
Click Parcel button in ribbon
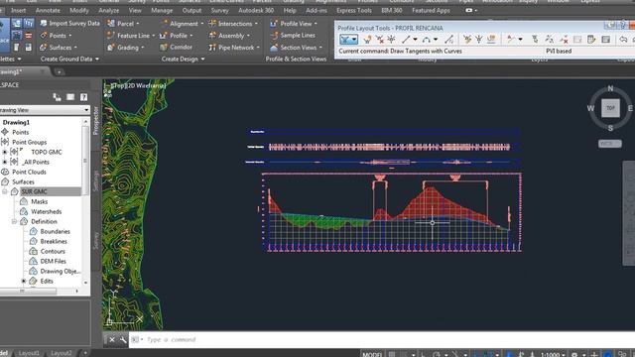click(x=123, y=24)
